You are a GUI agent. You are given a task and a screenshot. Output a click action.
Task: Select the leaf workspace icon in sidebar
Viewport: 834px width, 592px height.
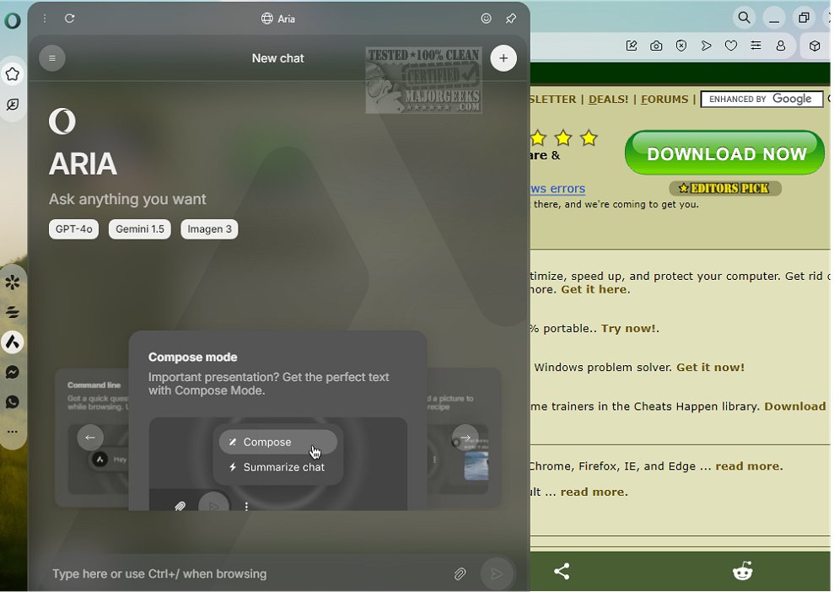tap(13, 105)
